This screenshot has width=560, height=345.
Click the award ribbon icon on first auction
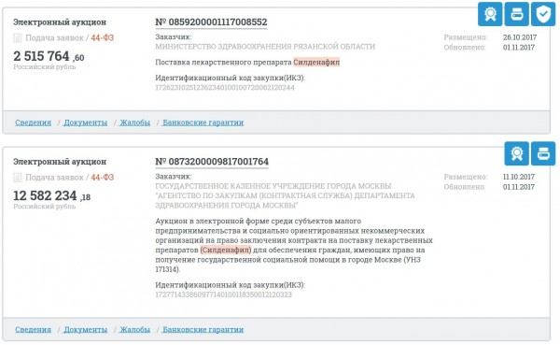(x=490, y=14)
